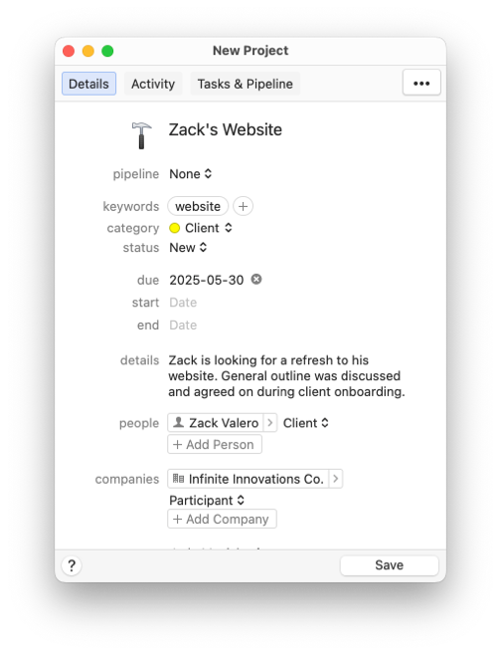
Task: Click the start Date field
Action: click(183, 303)
